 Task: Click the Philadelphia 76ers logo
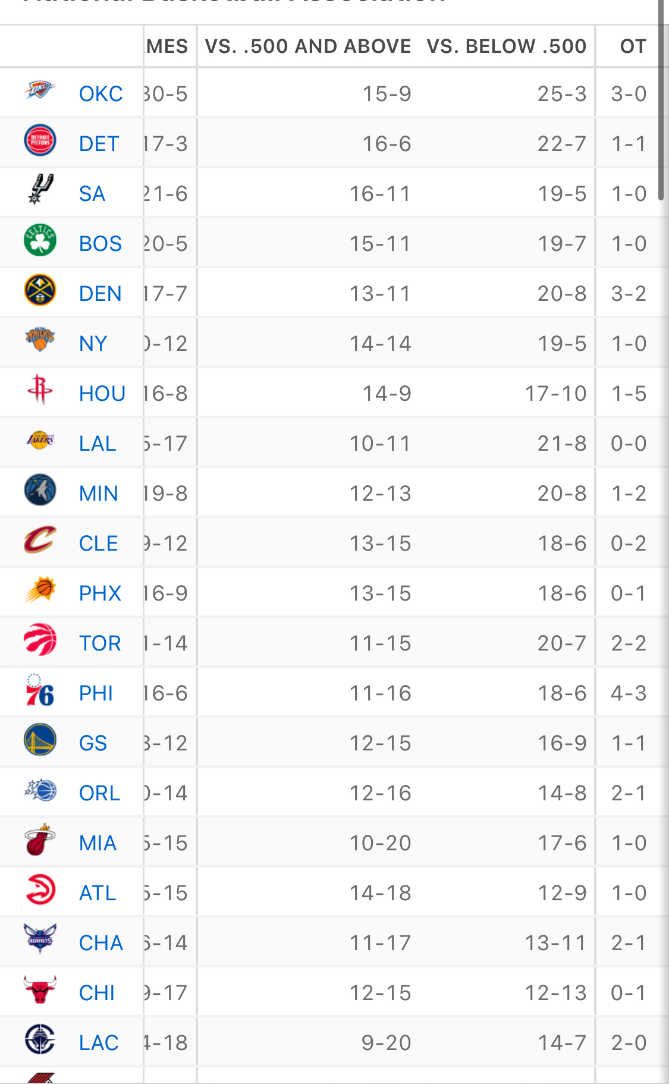coord(40,690)
